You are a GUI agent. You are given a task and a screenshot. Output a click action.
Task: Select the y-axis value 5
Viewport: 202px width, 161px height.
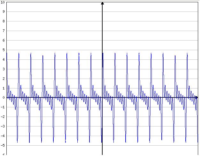point(4,50)
